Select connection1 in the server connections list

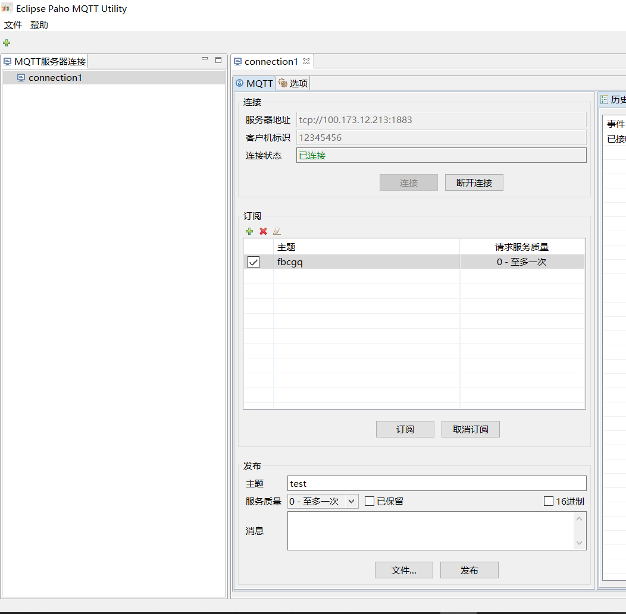click(x=55, y=78)
